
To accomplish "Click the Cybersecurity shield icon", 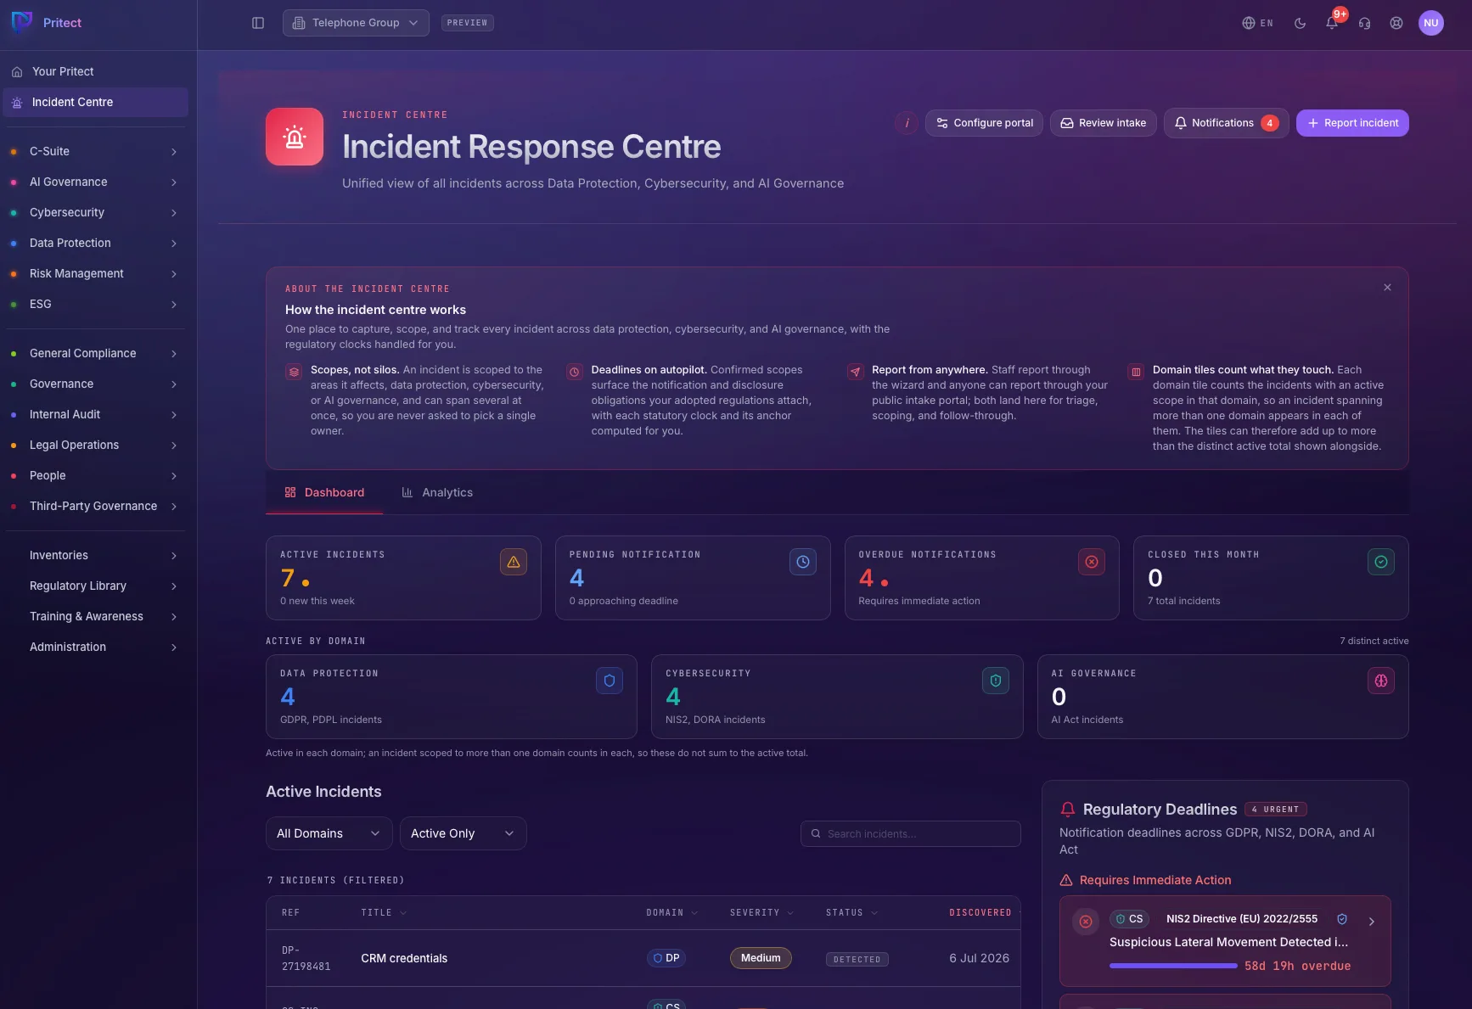I will [996, 681].
